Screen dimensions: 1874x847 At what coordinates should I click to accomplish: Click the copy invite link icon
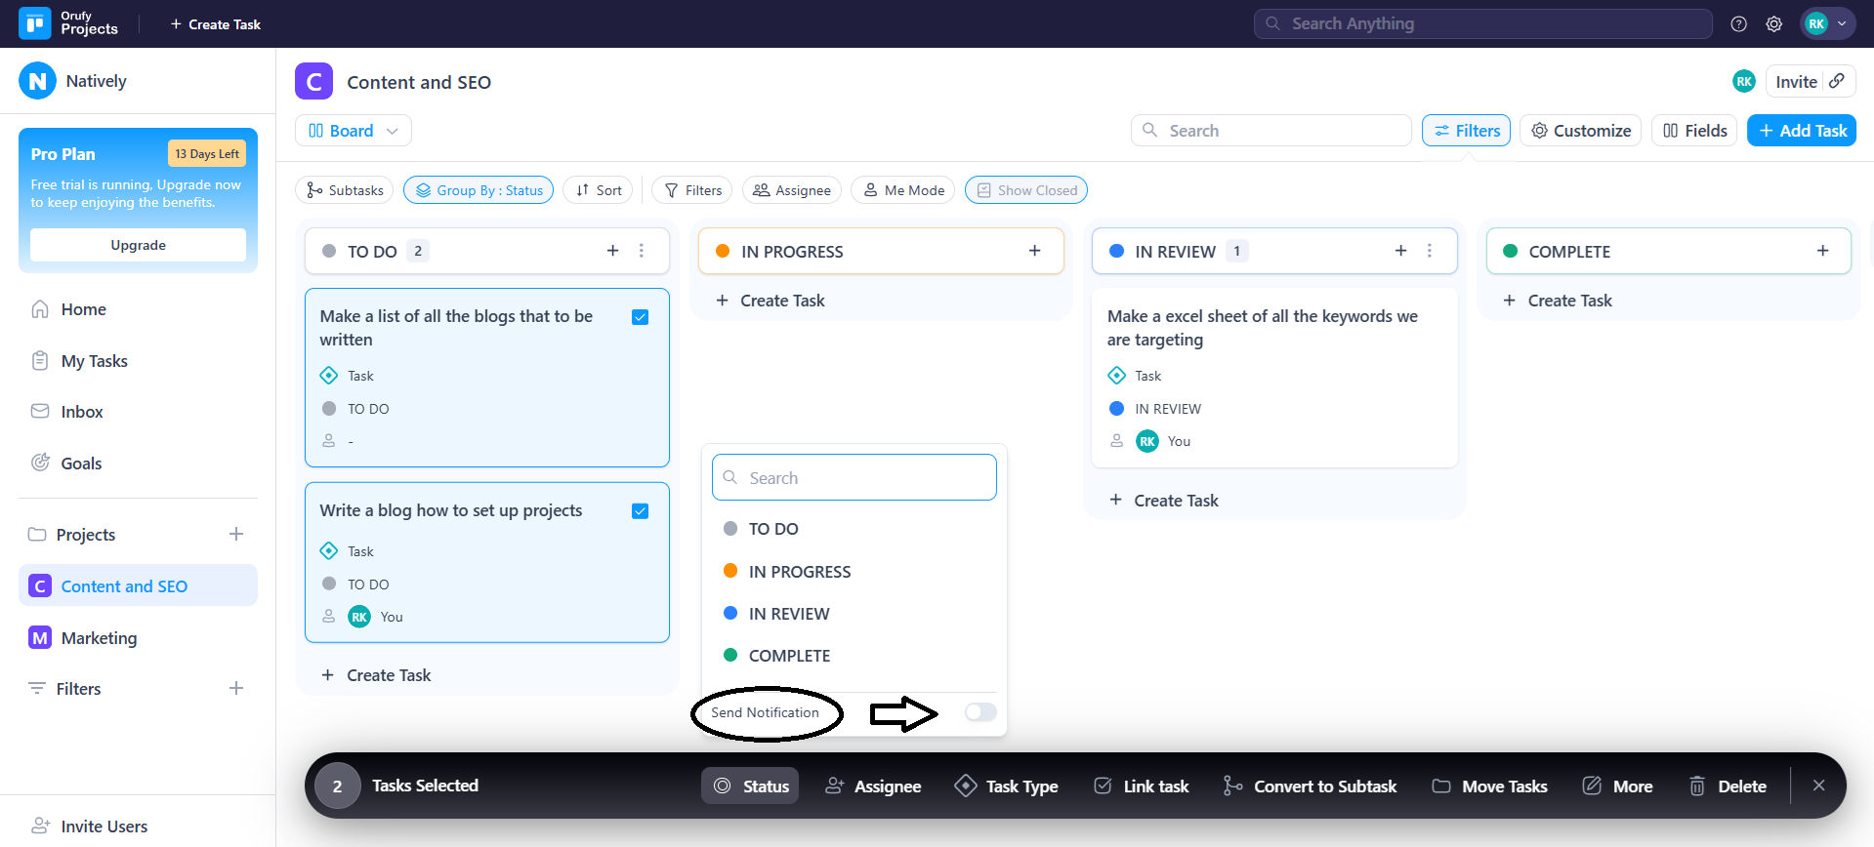(1837, 82)
